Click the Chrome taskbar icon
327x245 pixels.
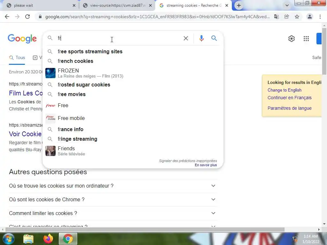[68, 239]
